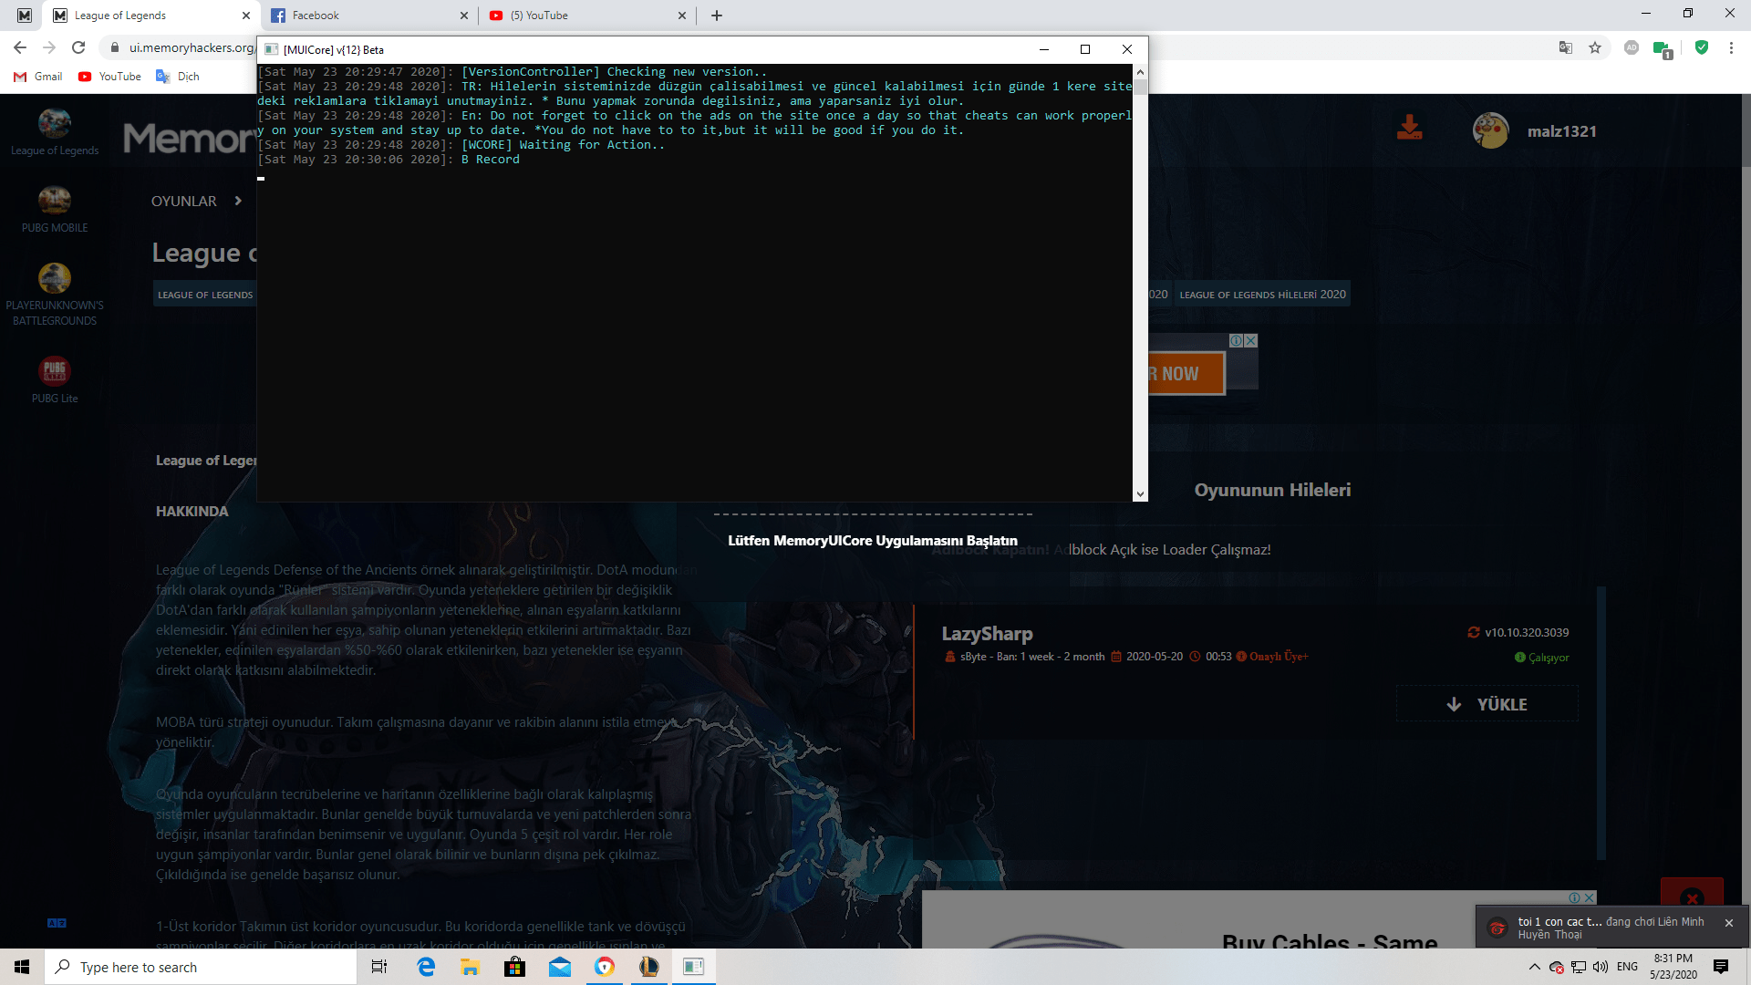Screen dimensions: 1751x985
Task: Dismiss the Huyền Thoại notification toast
Action: (1729, 923)
